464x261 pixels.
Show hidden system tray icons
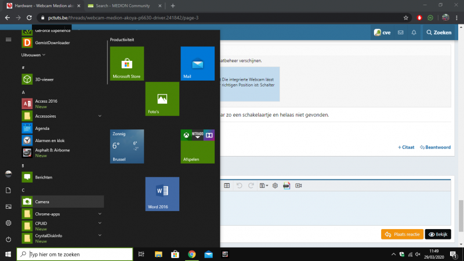click(x=393, y=254)
